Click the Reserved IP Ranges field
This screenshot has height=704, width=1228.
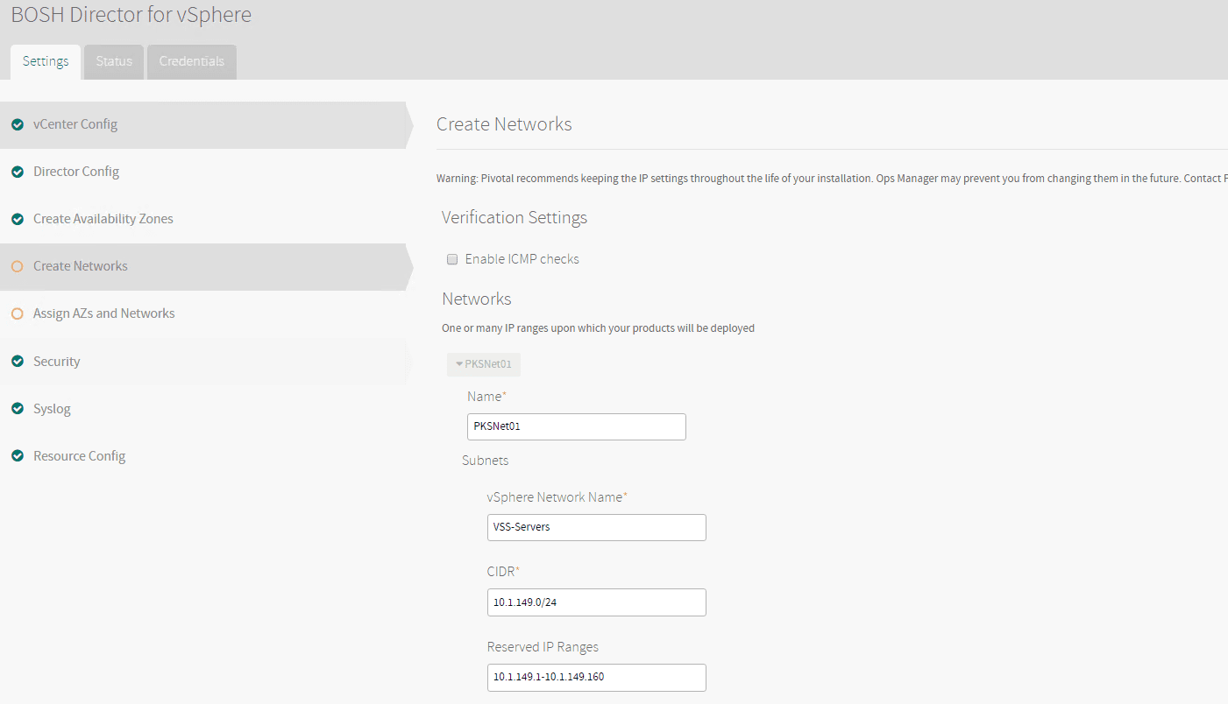(x=596, y=677)
